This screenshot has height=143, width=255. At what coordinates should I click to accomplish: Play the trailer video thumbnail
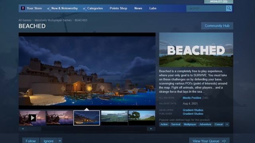click(x=32, y=118)
